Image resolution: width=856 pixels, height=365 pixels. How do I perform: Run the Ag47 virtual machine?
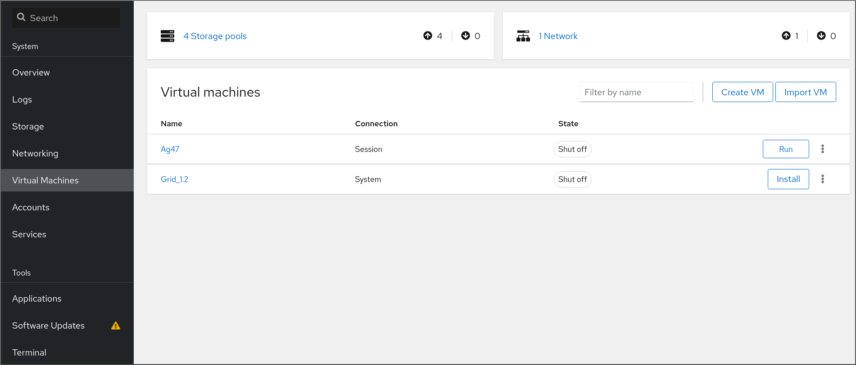point(785,149)
